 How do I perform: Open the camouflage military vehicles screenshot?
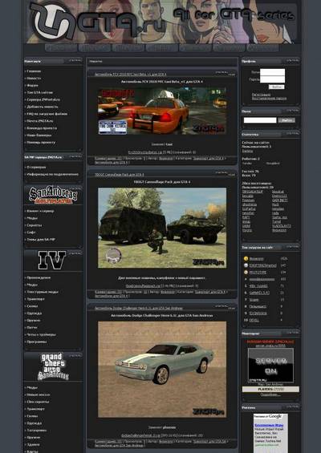tap(162, 228)
